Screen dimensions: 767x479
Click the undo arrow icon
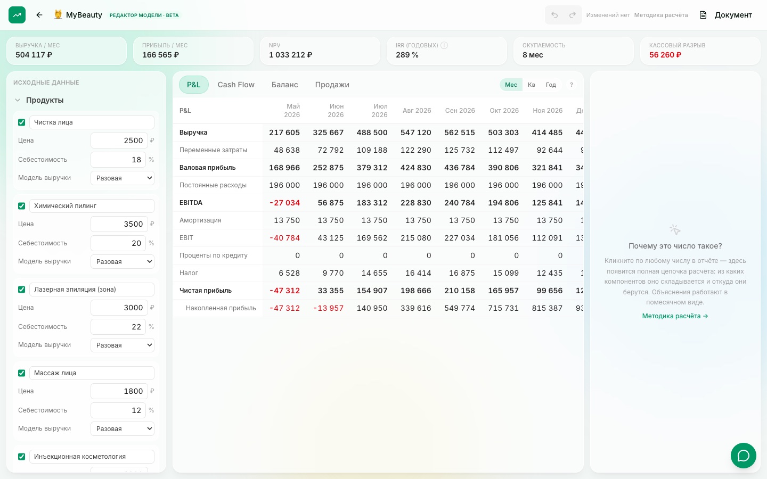(x=554, y=15)
